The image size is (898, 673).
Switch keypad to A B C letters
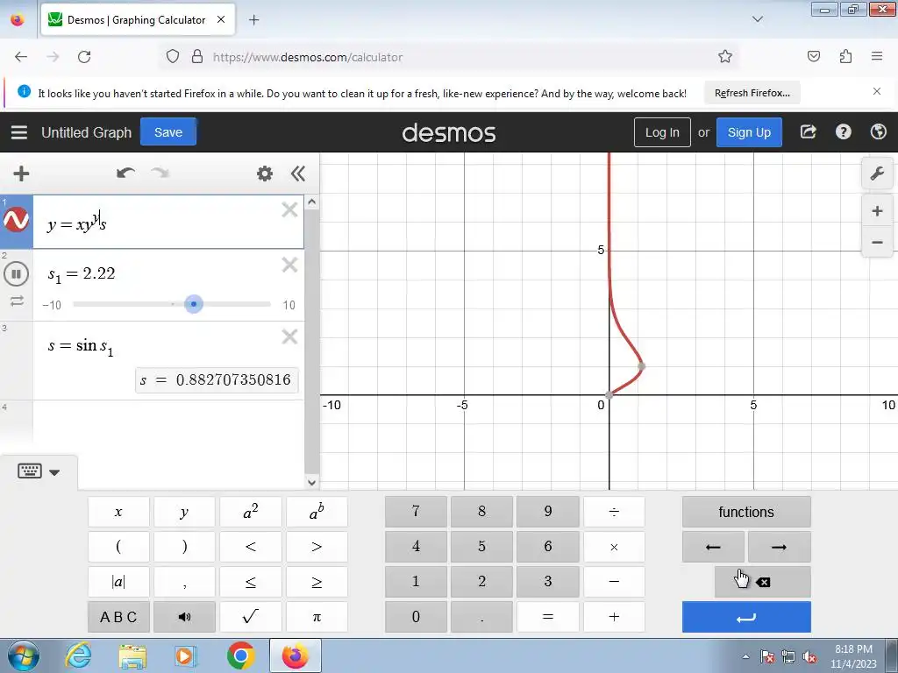pos(118,617)
